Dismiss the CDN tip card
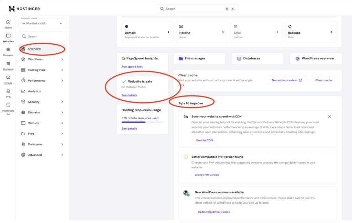Image resolution: width=352 pixels, height=223 pixels. (x=329, y=116)
